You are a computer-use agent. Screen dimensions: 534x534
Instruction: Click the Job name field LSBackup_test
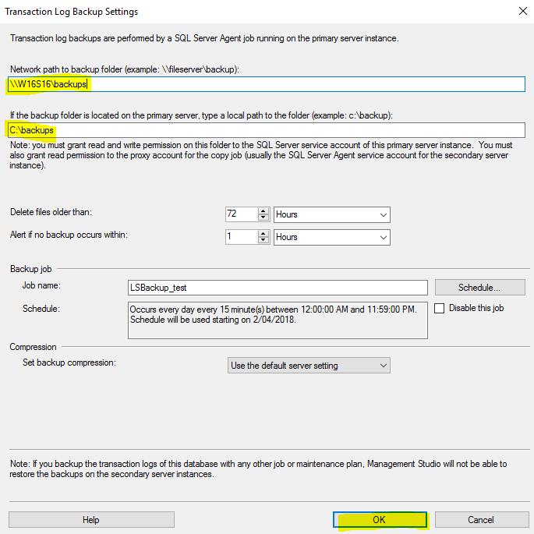pos(278,288)
